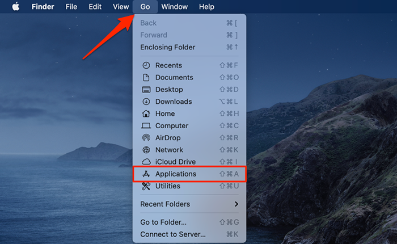Viewport: 397px width, 244px height.
Task: Open the Apple menu
Action: pyautogui.click(x=16, y=7)
